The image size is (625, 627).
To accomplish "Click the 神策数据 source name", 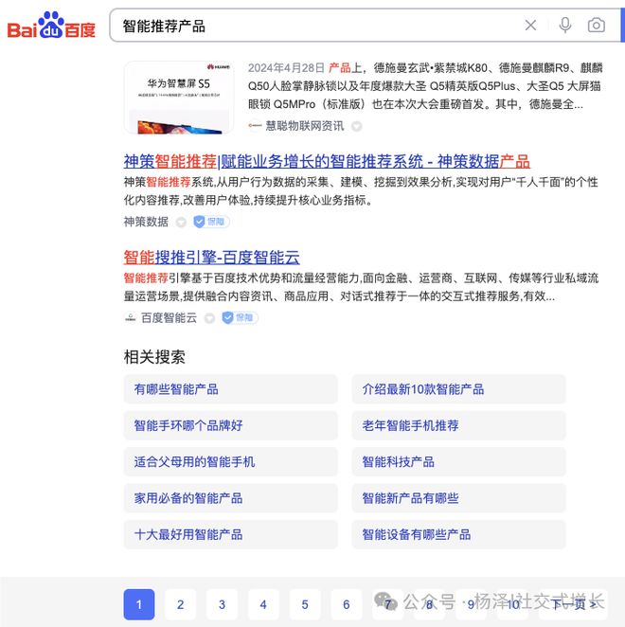I will 146,222.
